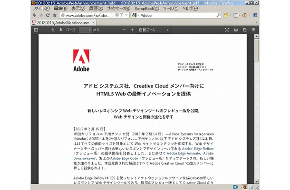Click the Adobe search box
The image size is (290, 190).
tap(177, 15)
